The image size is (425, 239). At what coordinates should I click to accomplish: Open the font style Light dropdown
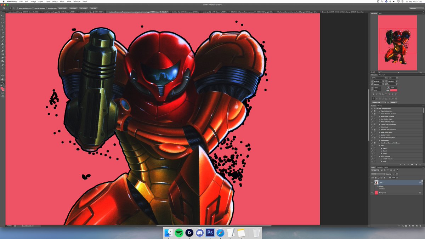tap(393, 78)
